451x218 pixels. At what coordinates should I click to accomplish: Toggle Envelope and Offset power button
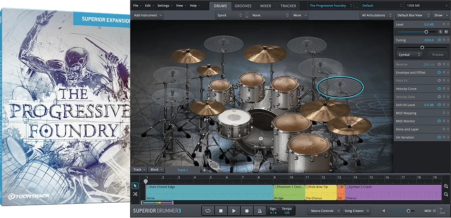pyautogui.click(x=439, y=73)
